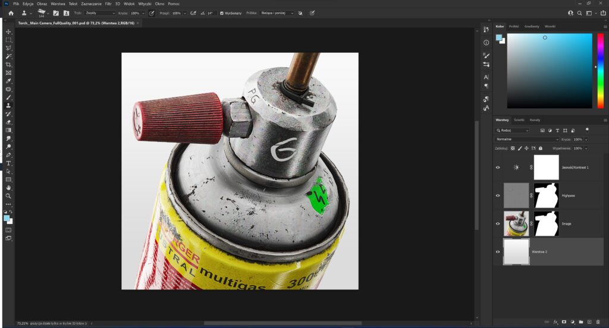Toggle pressure for opacity button
Viewport: 609px width, 328px height.
click(x=152, y=13)
